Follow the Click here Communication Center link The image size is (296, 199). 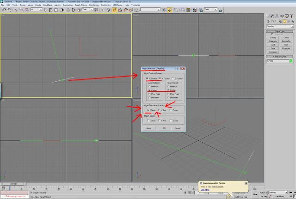204,190
